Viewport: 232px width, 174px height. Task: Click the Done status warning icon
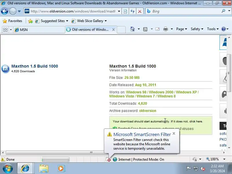coord(3,159)
